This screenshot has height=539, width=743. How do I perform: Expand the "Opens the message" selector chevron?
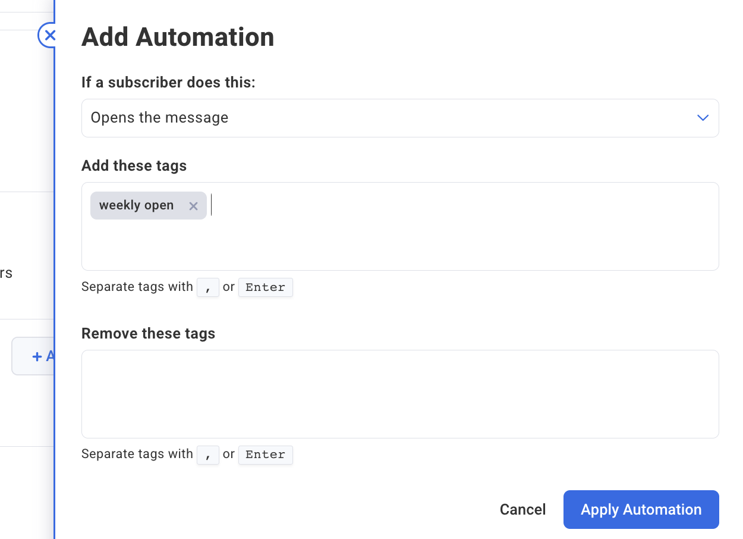pos(703,118)
